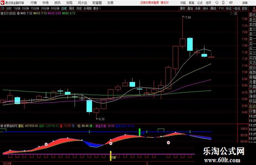Open the 选项 menu

coord(208,3)
